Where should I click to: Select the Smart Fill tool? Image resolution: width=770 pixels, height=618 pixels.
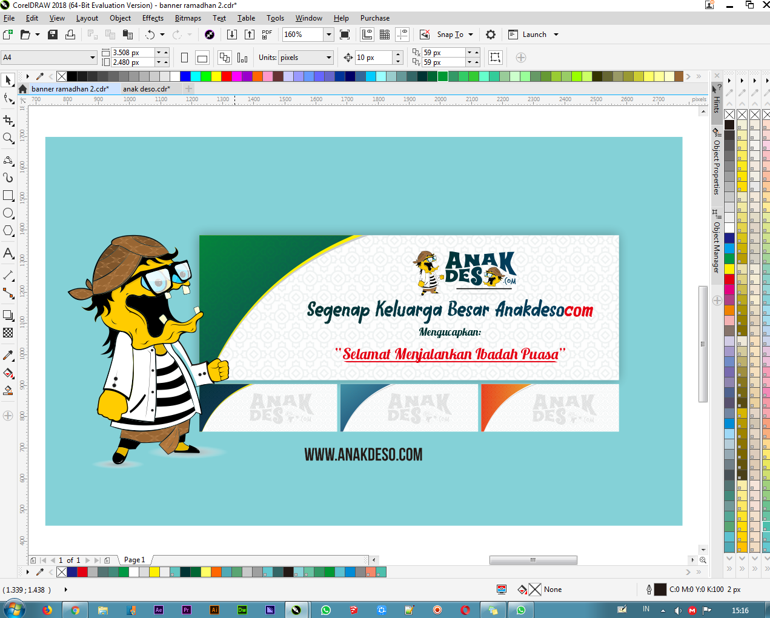click(x=8, y=390)
